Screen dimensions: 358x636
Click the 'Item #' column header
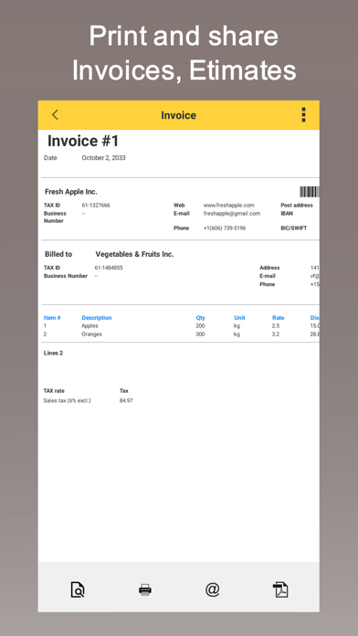pyautogui.click(x=52, y=318)
